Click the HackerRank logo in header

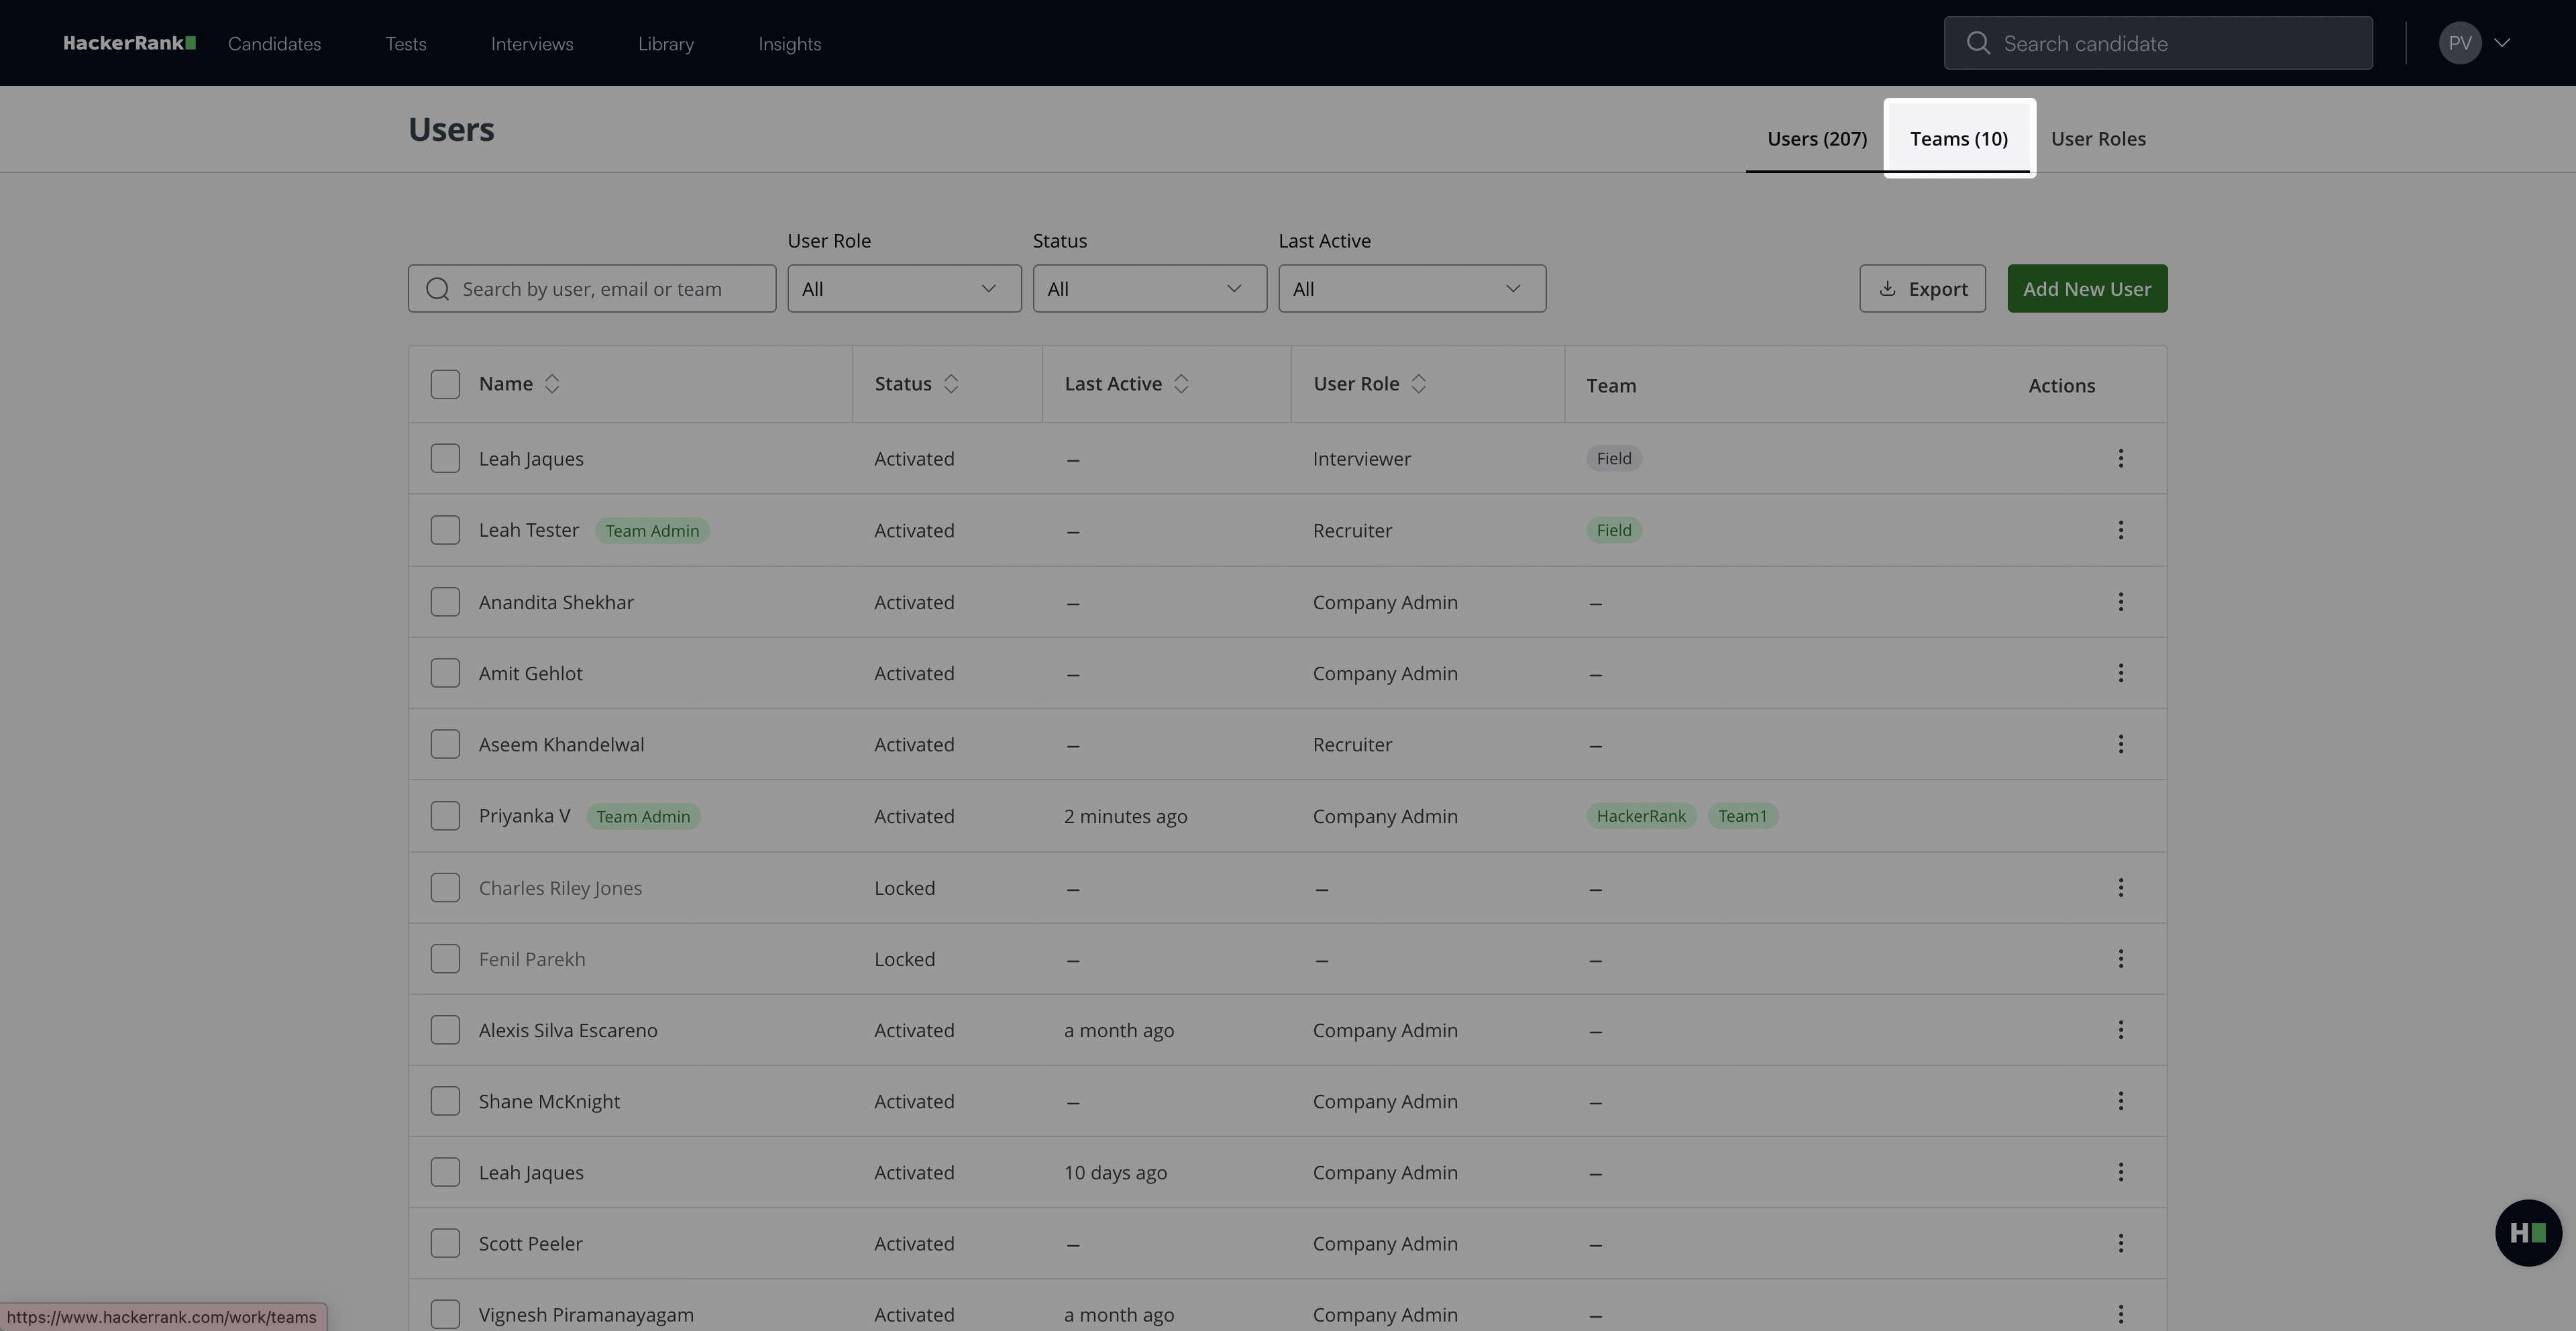[x=129, y=43]
